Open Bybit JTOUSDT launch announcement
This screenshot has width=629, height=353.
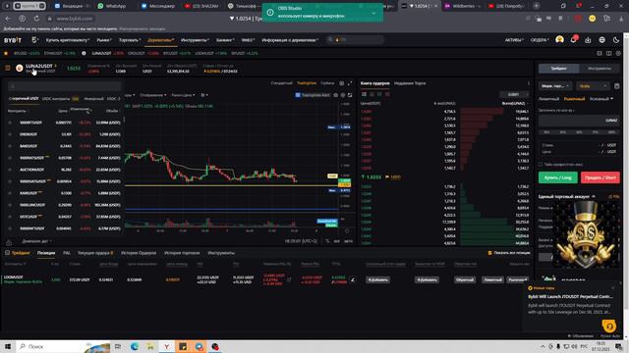tap(570, 297)
